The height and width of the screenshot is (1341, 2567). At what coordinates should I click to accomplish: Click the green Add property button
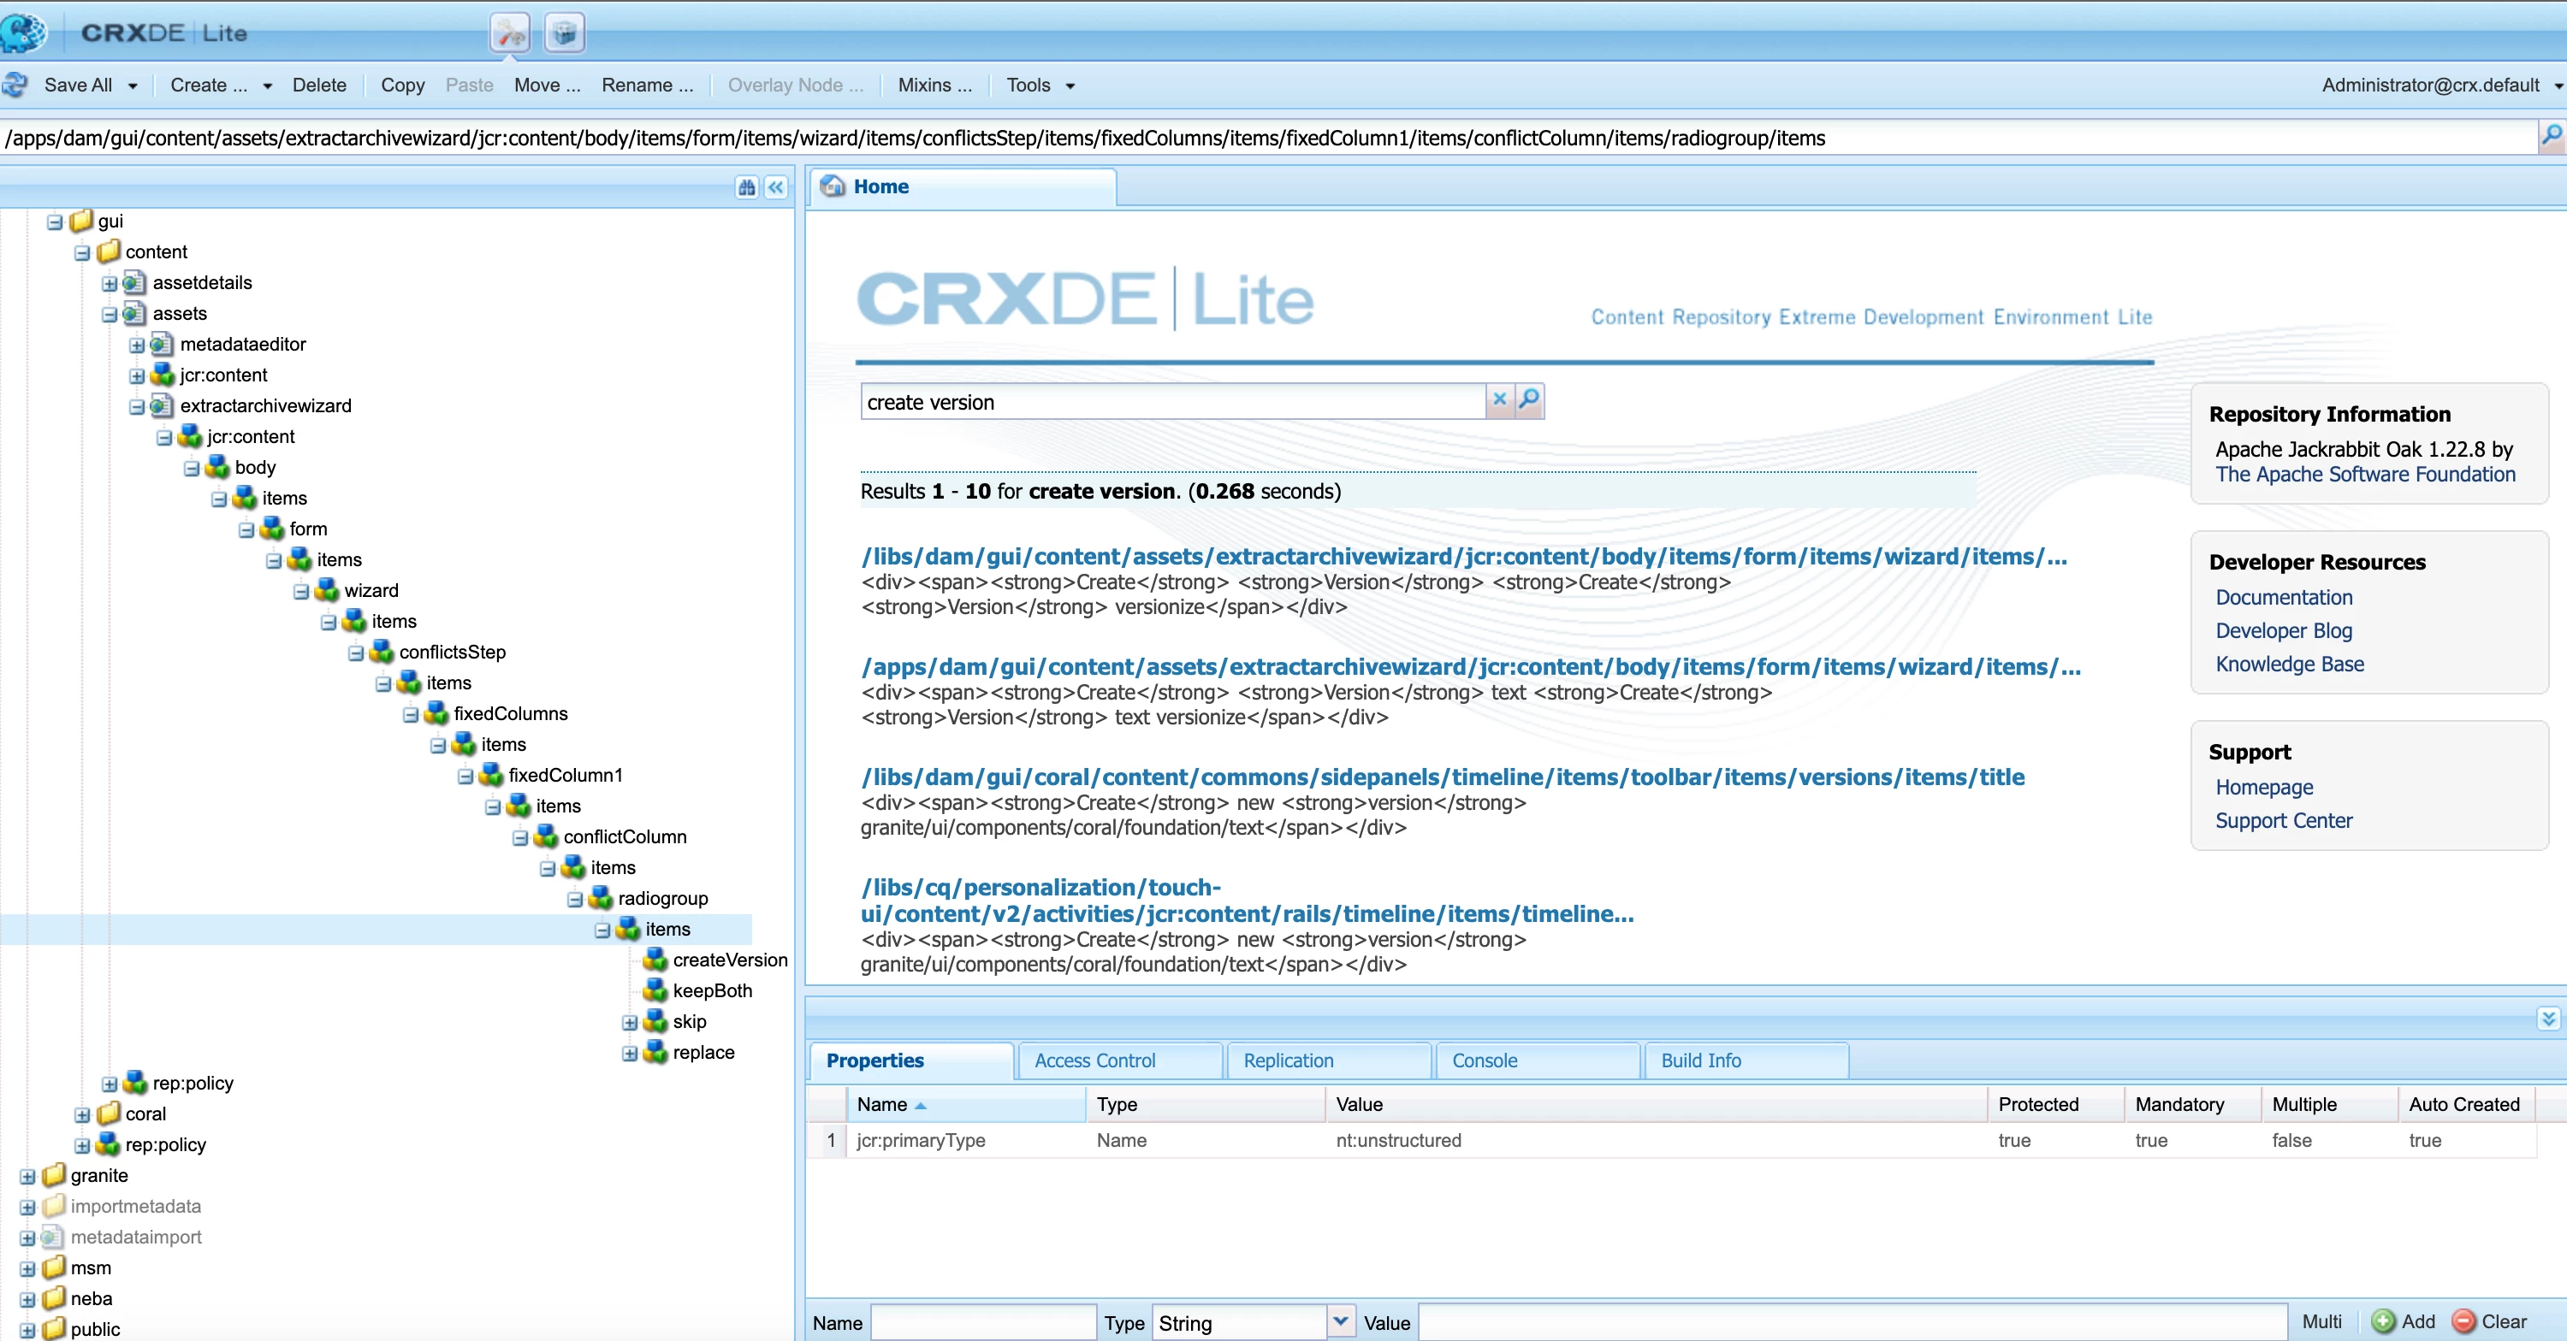click(x=2404, y=1321)
